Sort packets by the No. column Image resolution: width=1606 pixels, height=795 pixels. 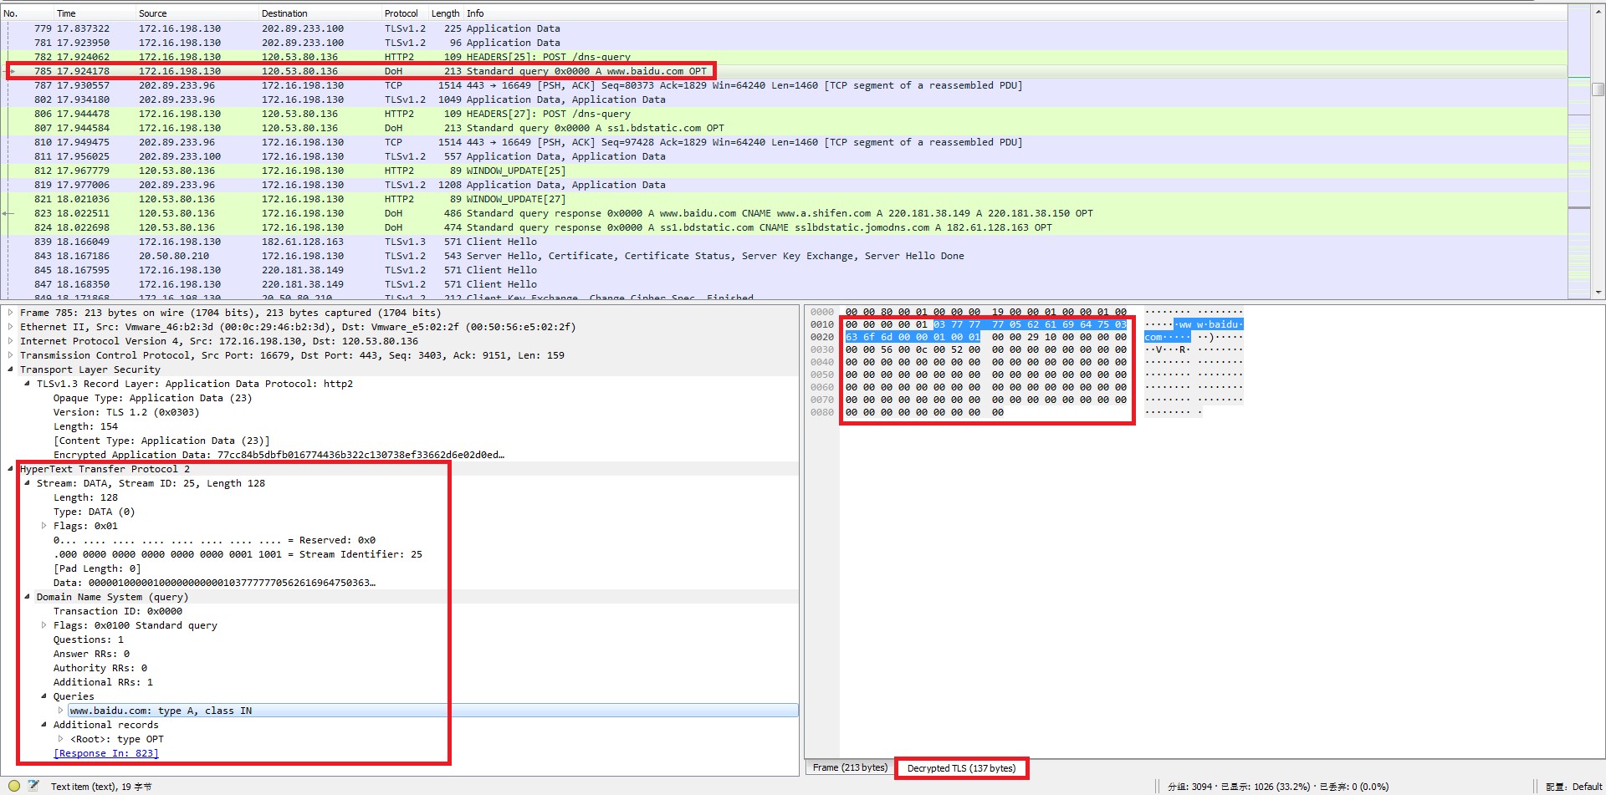[x=25, y=13]
